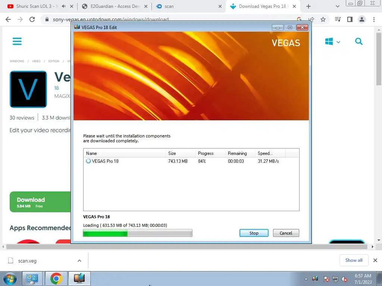Click the Uptodown search magnifier icon
382x286 pixels.
pos(359,42)
